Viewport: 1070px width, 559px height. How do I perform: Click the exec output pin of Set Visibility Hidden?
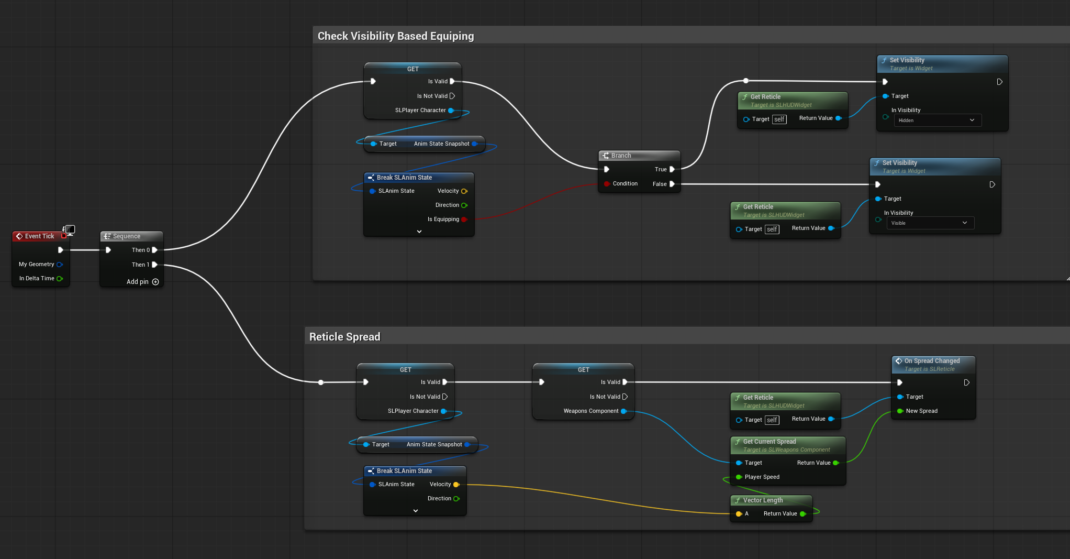[x=1000, y=82]
